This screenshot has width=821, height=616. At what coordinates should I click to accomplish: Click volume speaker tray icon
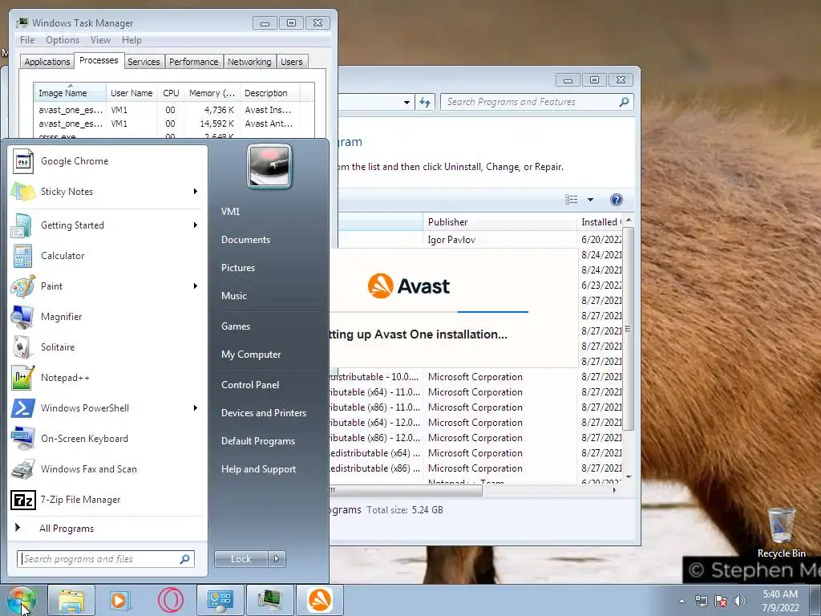[x=740, y=601]
